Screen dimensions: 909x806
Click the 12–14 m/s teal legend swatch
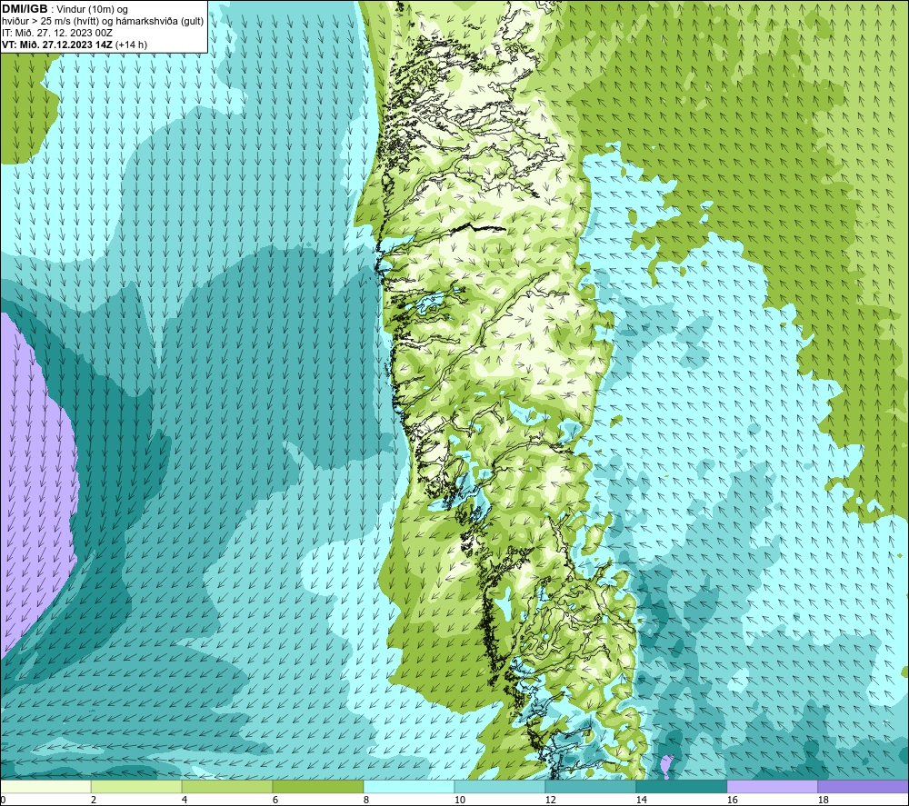click(x=590, y=786)
